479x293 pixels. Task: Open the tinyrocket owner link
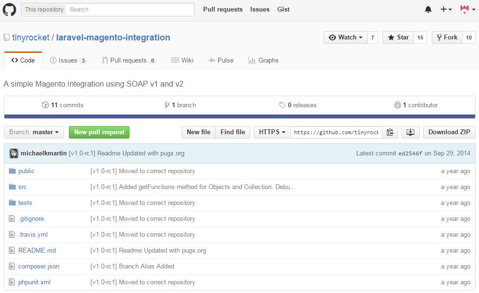coord(30,38)
